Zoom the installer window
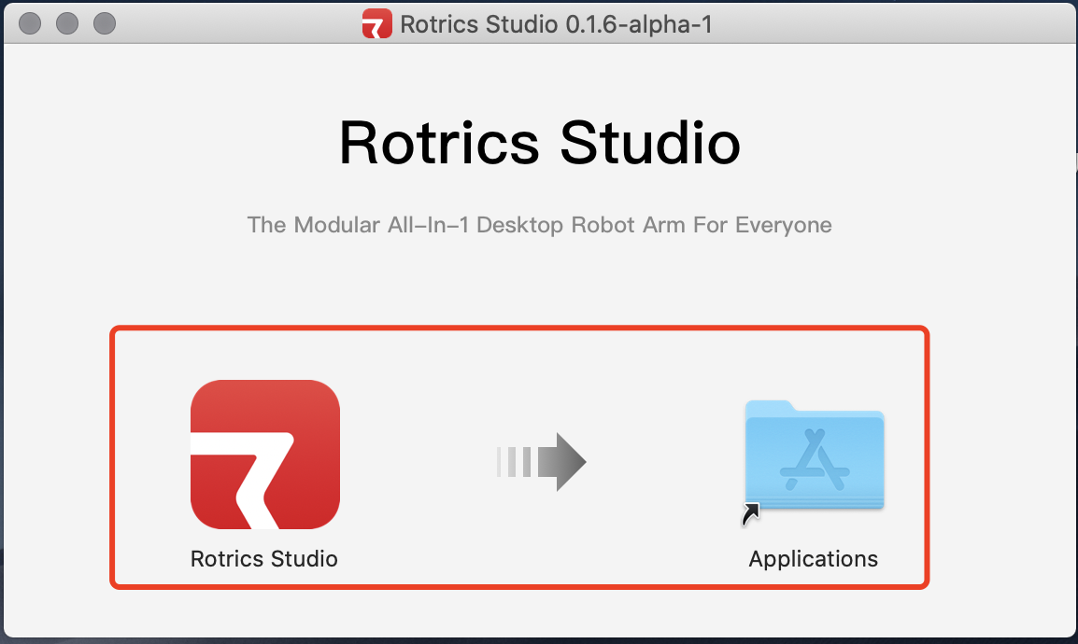Screen dimensions: 1078x644 pos(105,23)
